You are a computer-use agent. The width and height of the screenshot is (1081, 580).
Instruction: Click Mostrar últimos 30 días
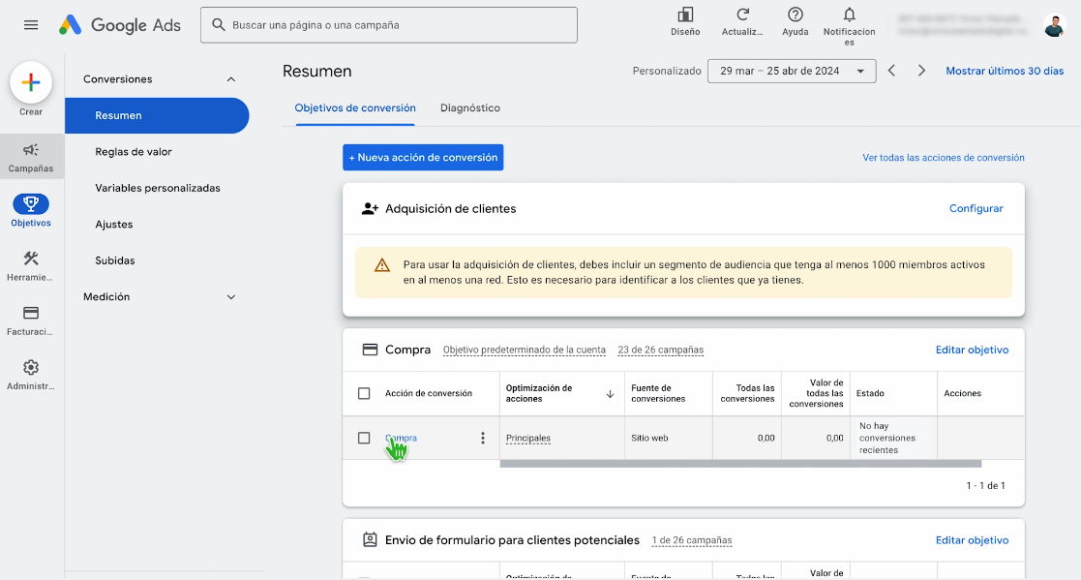point(1005,71)
